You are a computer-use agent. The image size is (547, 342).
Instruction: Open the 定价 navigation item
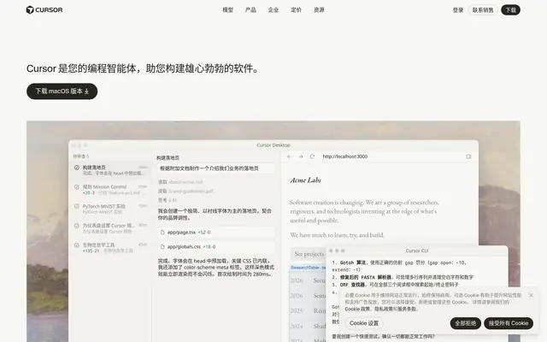tap(296, 9)
